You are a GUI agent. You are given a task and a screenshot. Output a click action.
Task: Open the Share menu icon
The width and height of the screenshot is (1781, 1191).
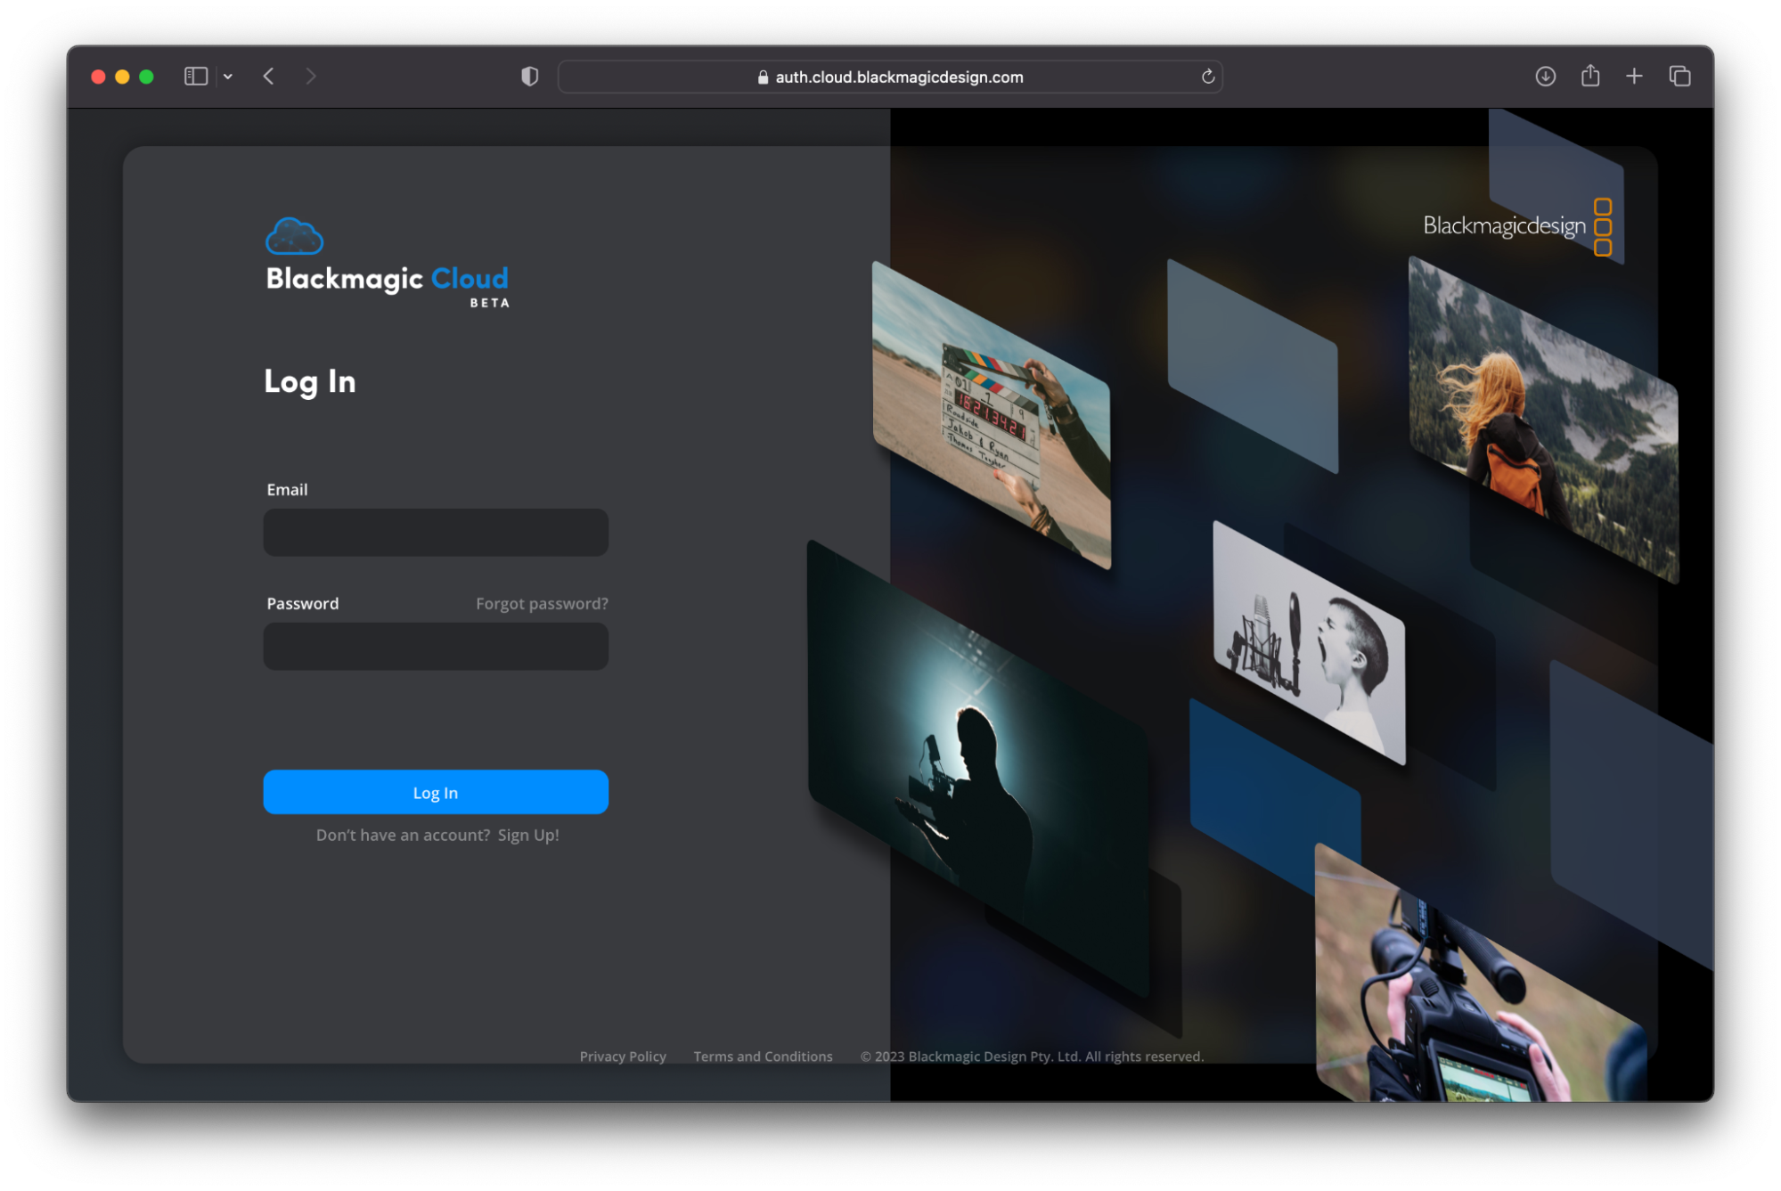pyautogui.click(x=1589, y=76)
